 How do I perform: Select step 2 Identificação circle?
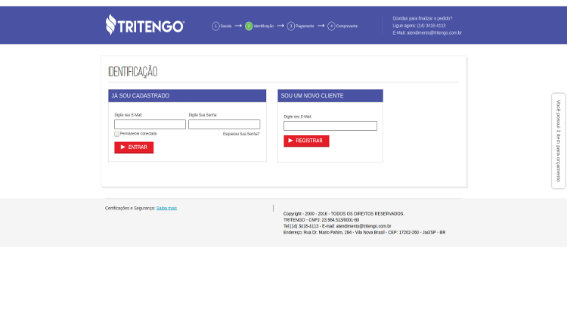(x=249, y=26)
